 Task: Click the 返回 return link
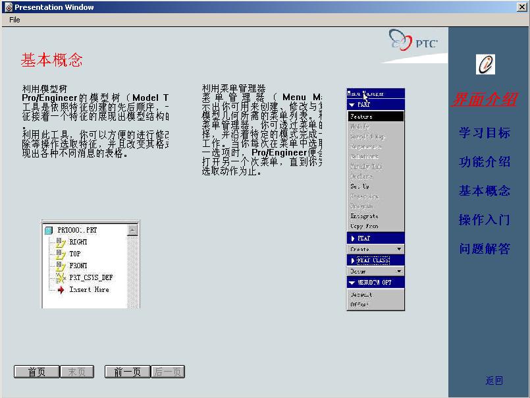coord(494,381)
